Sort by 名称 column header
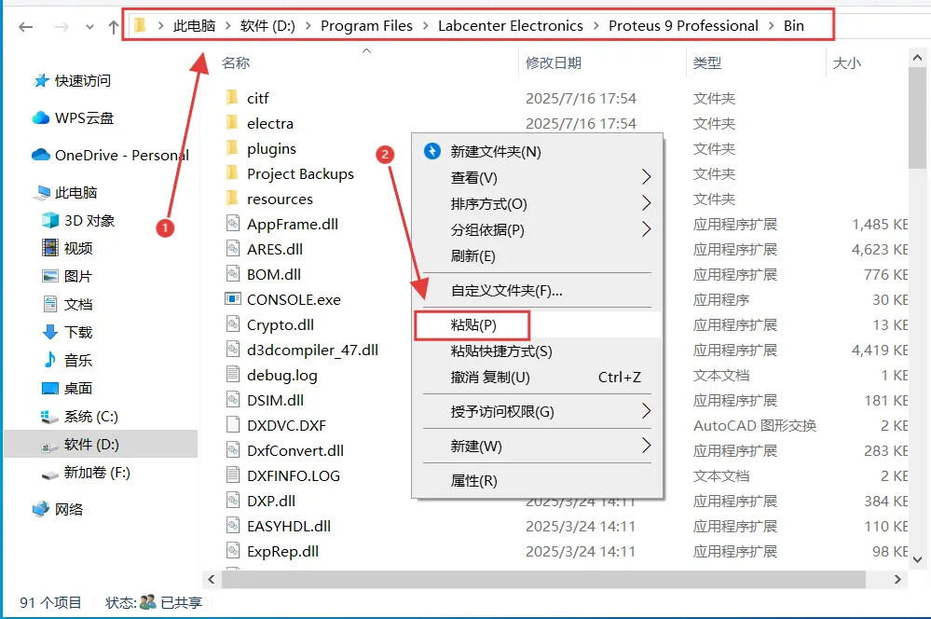 tap(236, 63)
